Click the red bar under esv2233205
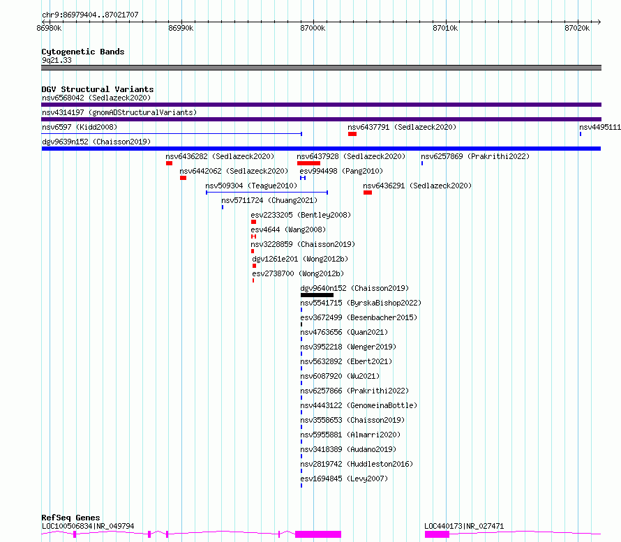 [254, 222]
